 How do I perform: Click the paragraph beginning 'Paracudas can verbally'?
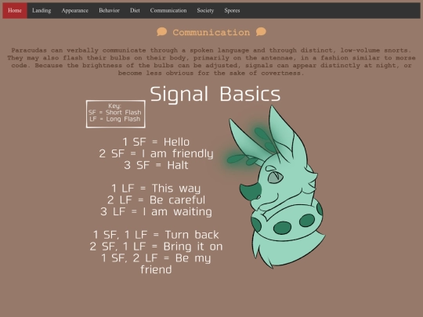coord(211,62)
